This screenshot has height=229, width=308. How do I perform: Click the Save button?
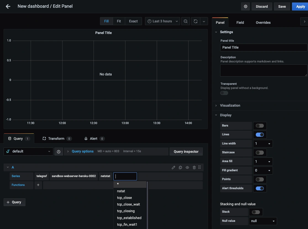point(282,6)
